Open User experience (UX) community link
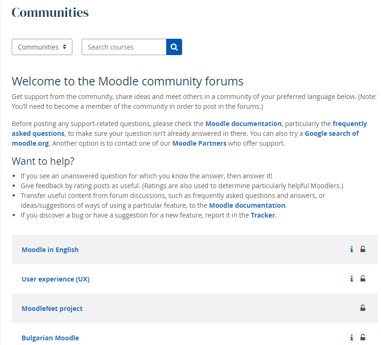Image resolution: width=381 pixels, height=345 pixels. (x=56, y=279)
